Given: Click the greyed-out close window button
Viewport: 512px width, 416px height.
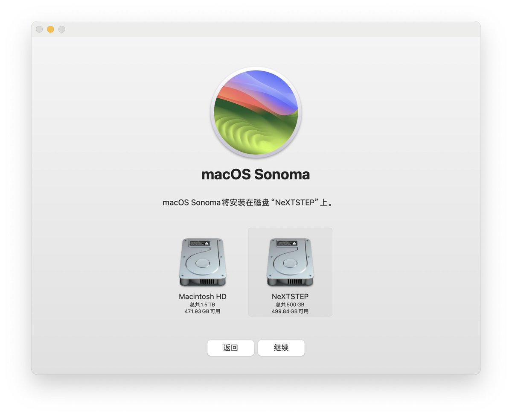Looking at the screenshot, I should pyautogui.click(x=39, y=29).
